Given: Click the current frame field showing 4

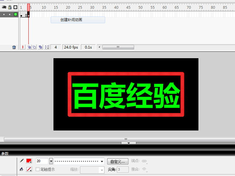Looking at the screenshot, I should click(x=56, y=47).
